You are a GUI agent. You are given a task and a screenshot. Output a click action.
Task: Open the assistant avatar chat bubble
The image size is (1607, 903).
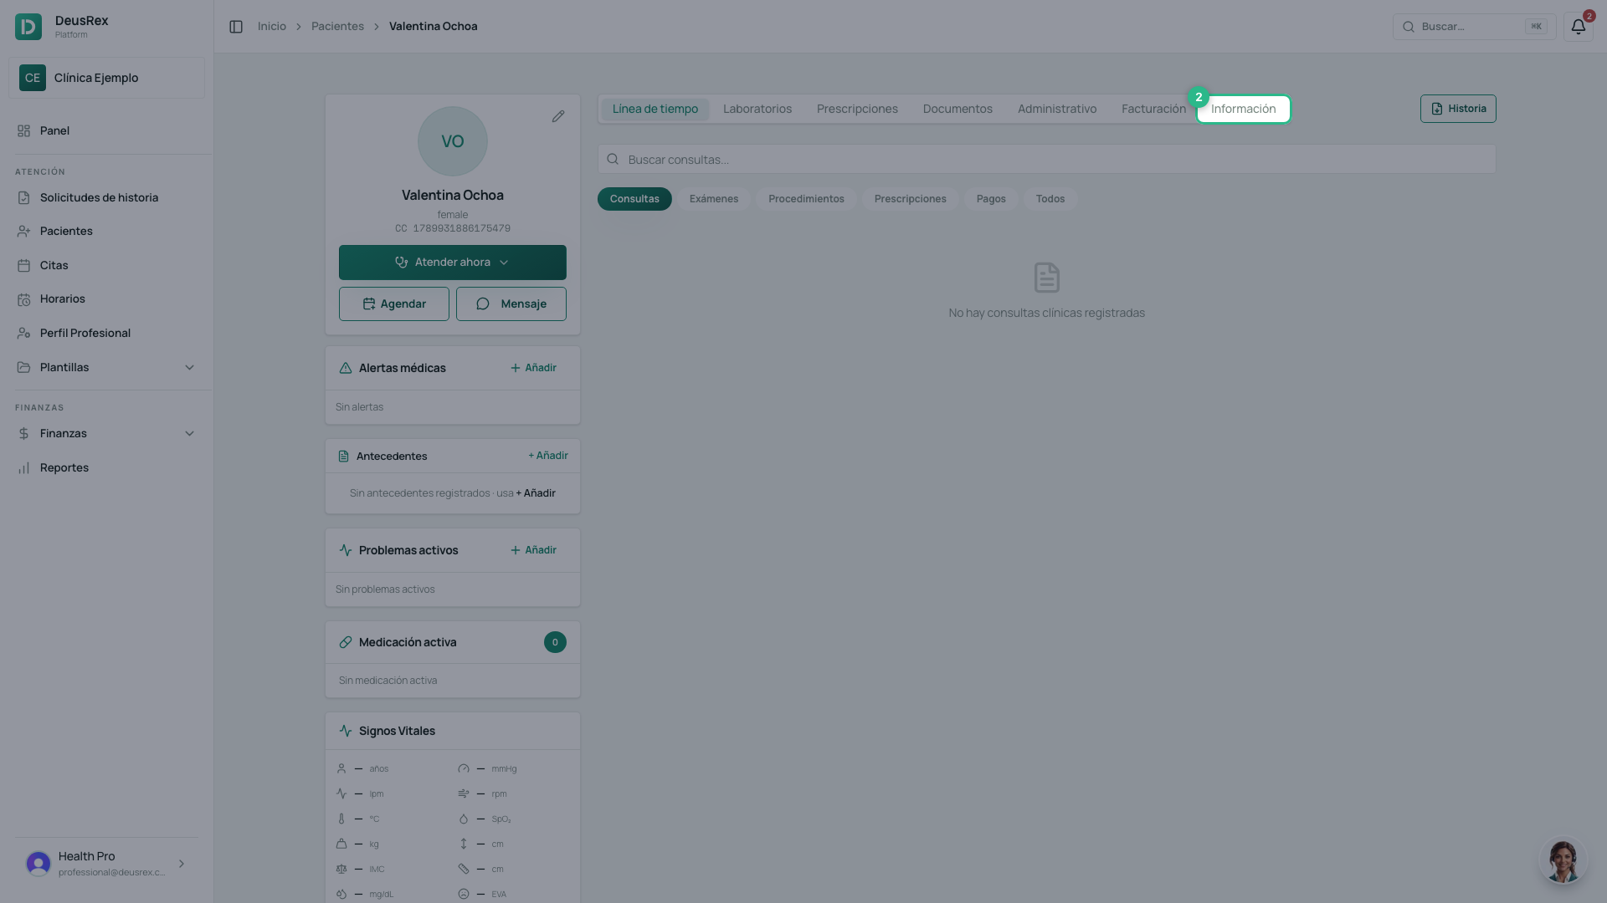pos(1563,861)
